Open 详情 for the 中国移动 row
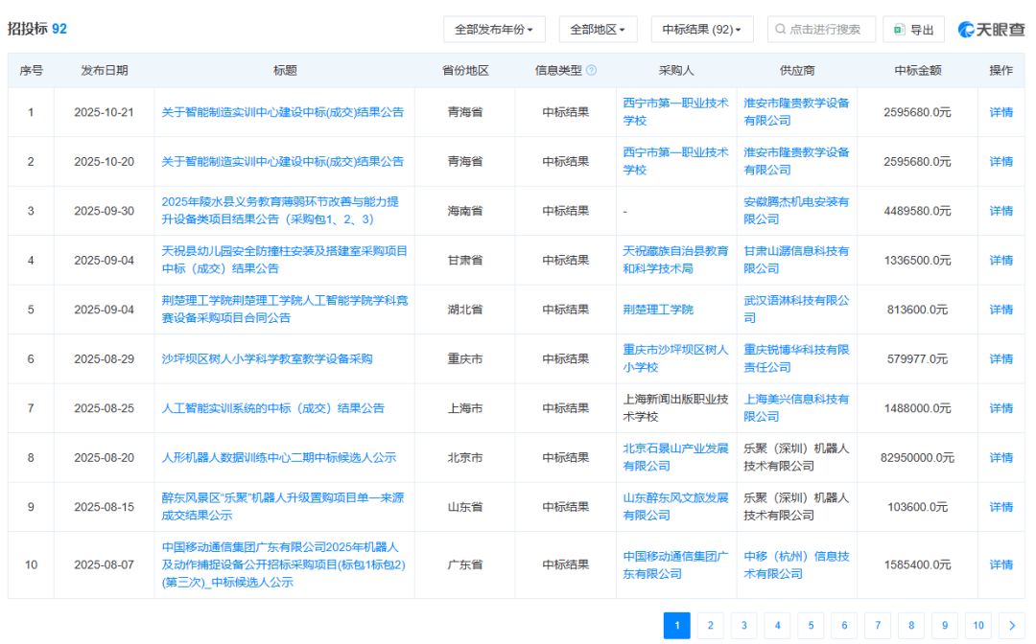 coord(1001,564)
